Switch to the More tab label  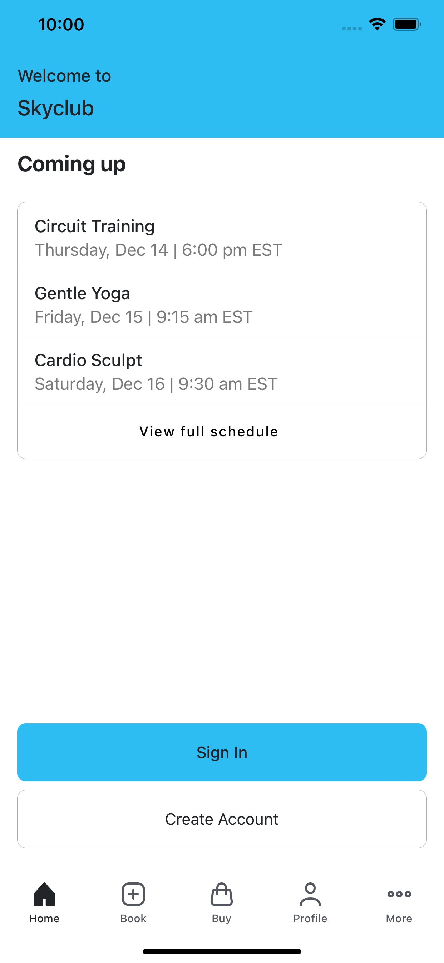(399, 919)
